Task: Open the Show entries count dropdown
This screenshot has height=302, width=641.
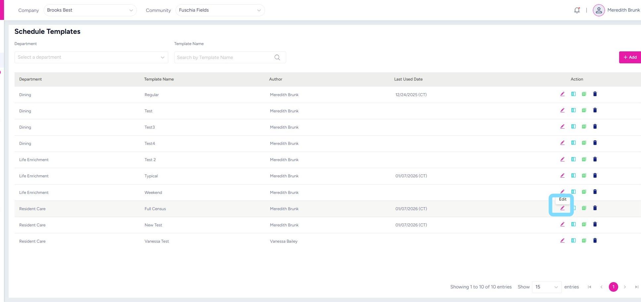Action: pos(546,287)
